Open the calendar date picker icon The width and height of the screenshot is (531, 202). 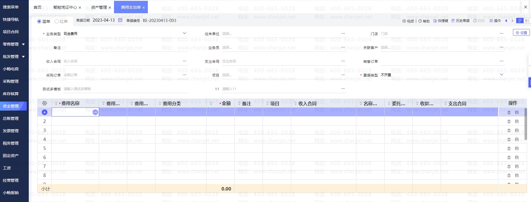[120, 20]
